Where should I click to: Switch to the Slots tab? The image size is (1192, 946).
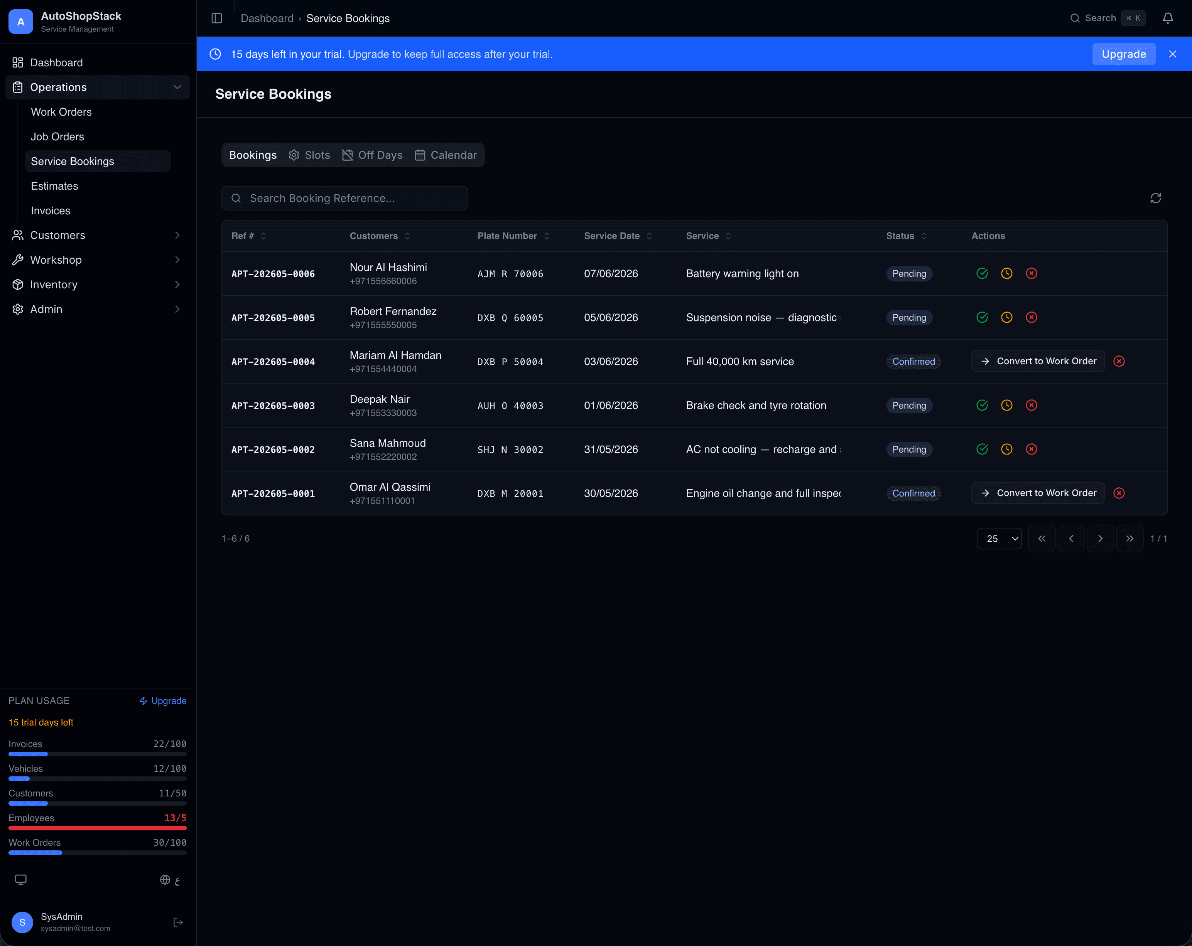pyautogui.click(x=309, y=155)
